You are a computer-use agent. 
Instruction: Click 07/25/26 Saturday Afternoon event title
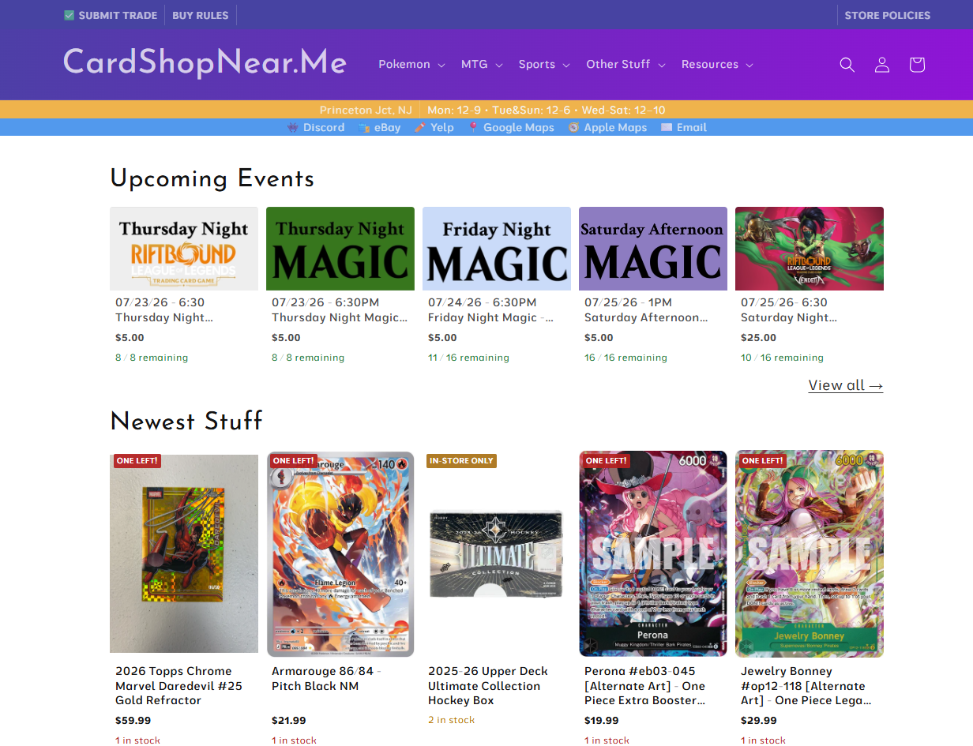(646, 309)
